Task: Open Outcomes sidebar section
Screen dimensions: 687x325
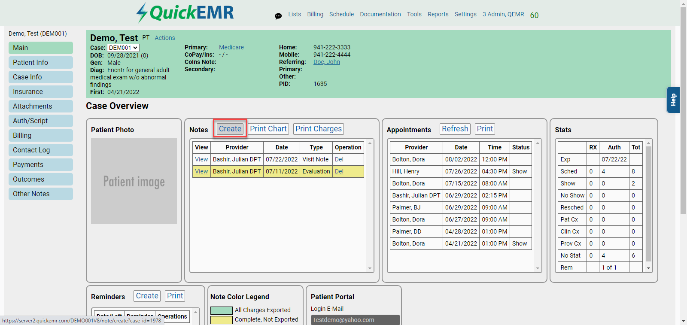Action: click(41, 179)
